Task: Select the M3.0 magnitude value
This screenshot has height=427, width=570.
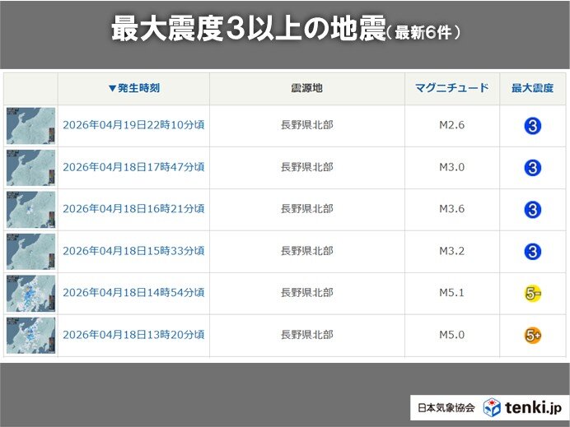Action: pos(452,167)
